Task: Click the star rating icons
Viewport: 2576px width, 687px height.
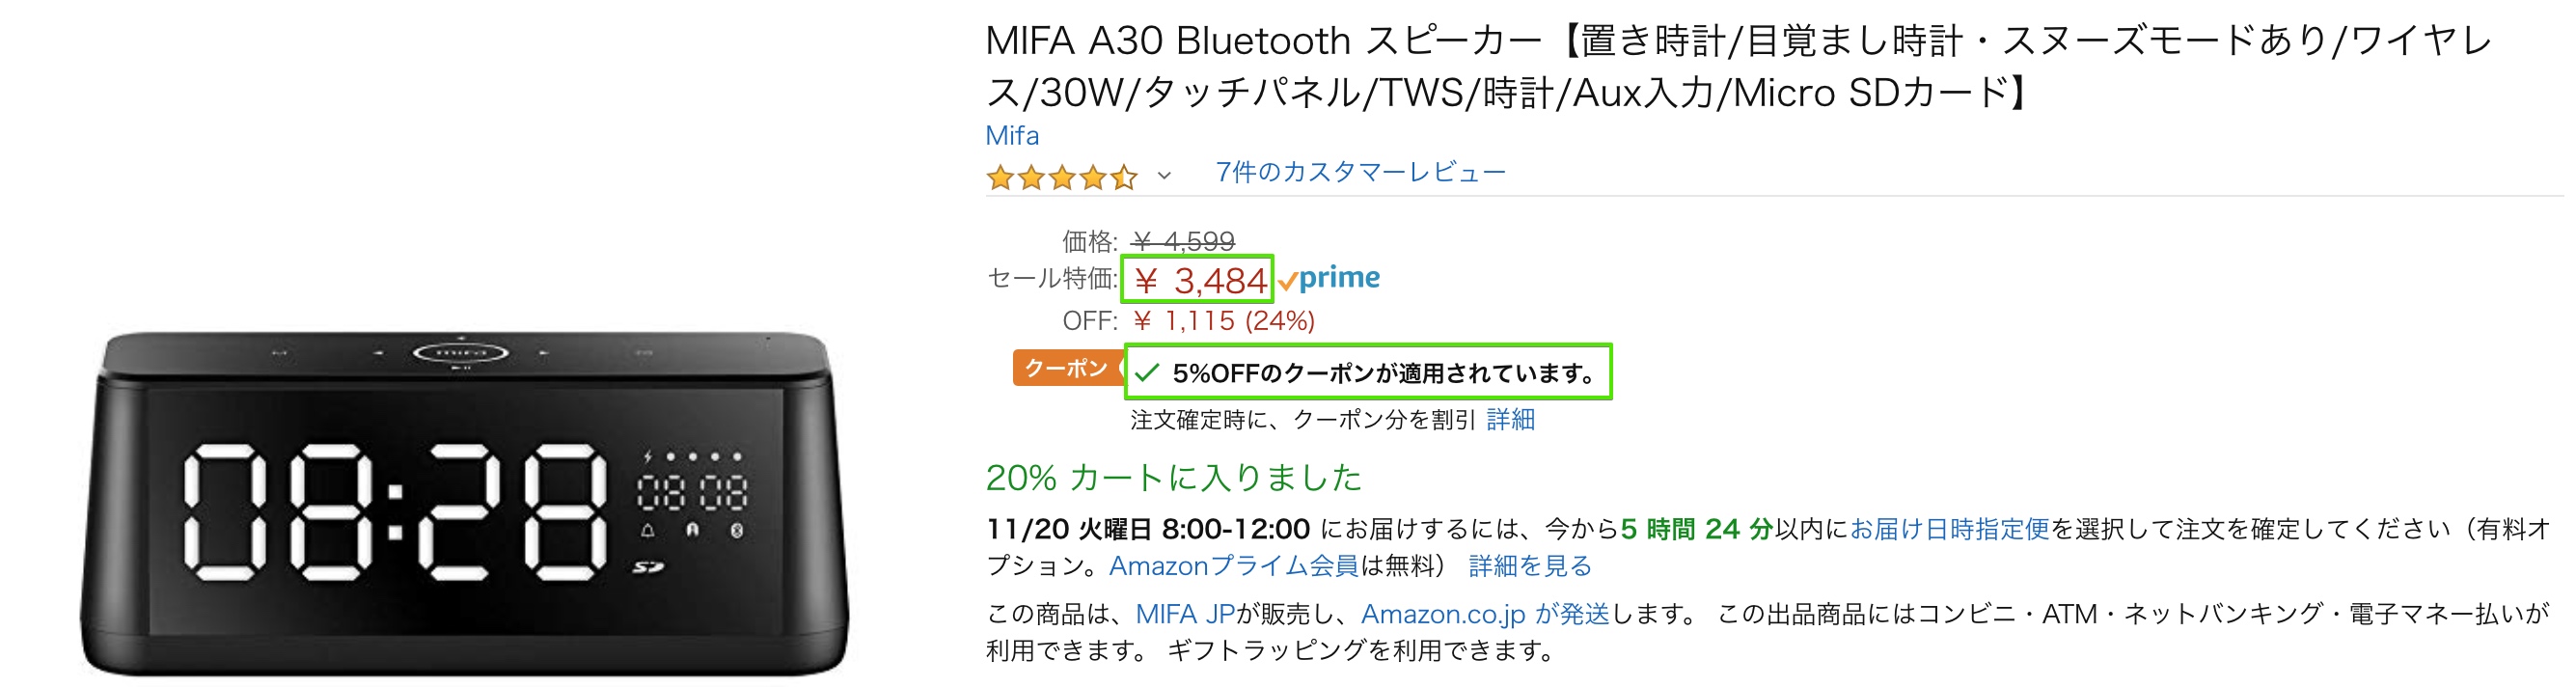Action: point(1061,177)
